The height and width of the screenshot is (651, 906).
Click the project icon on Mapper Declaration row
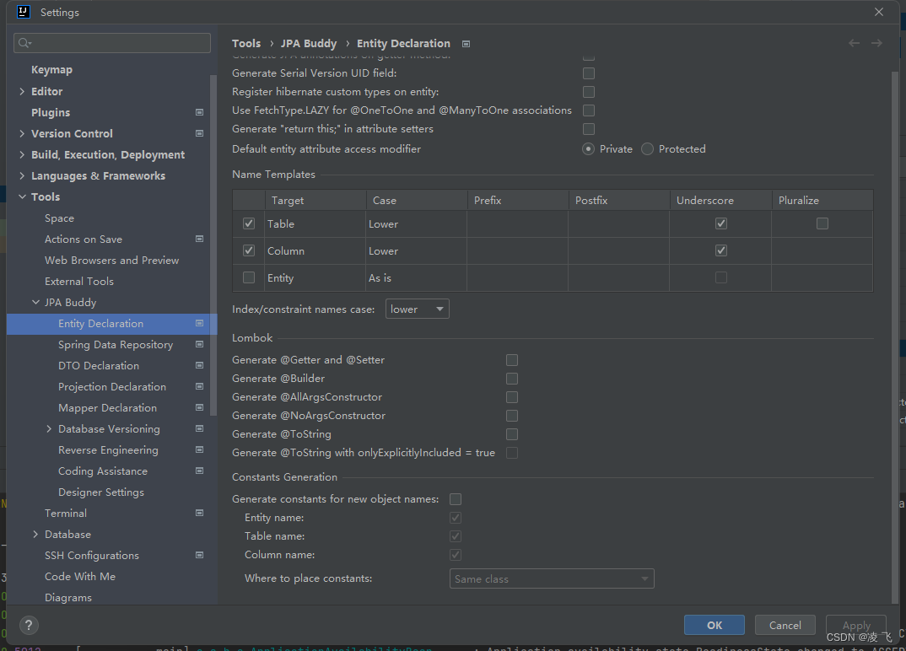(199, 407)
